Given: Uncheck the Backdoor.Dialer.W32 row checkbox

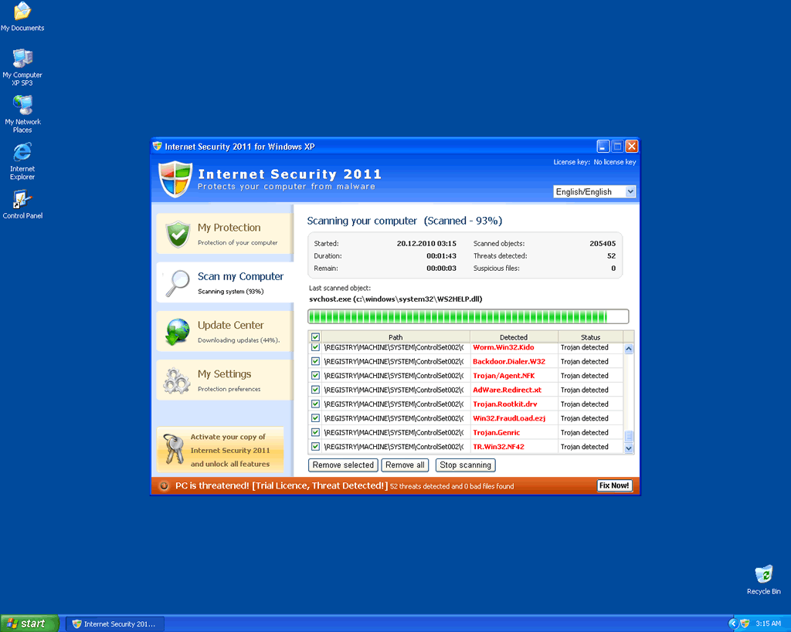Looking at the screenshot, I should coord(315,361).
